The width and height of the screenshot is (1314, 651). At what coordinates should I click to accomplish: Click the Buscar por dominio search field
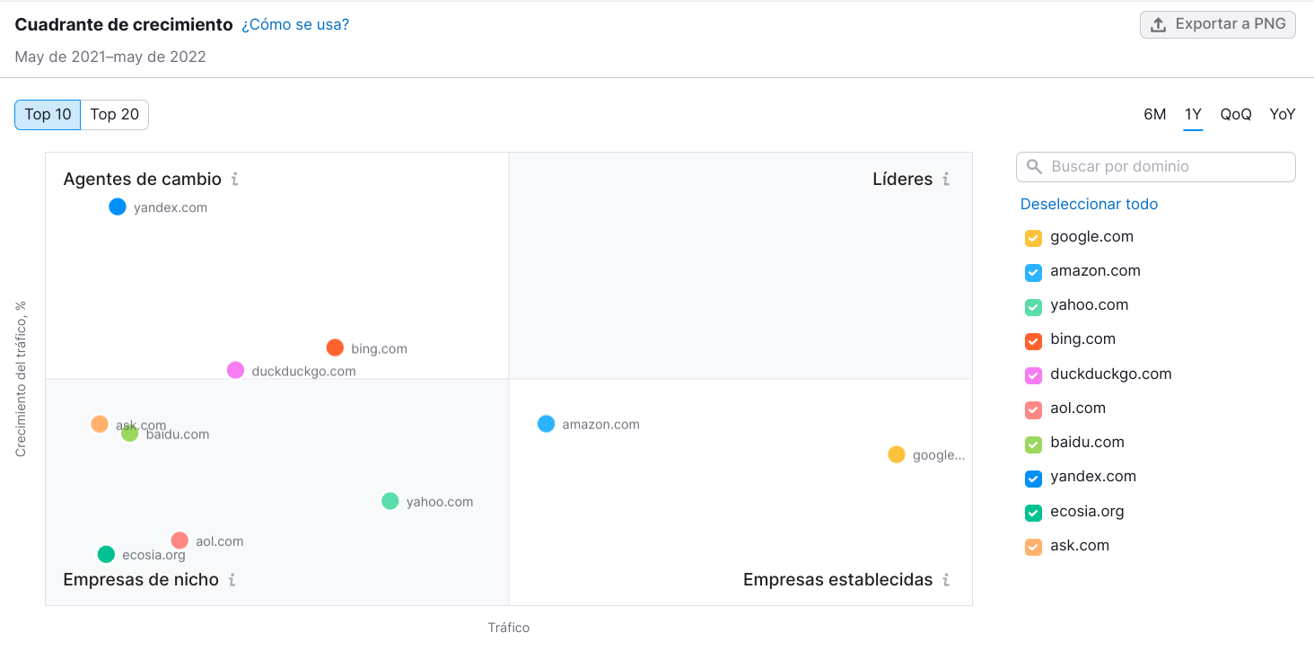click(x=1166, y=166)
